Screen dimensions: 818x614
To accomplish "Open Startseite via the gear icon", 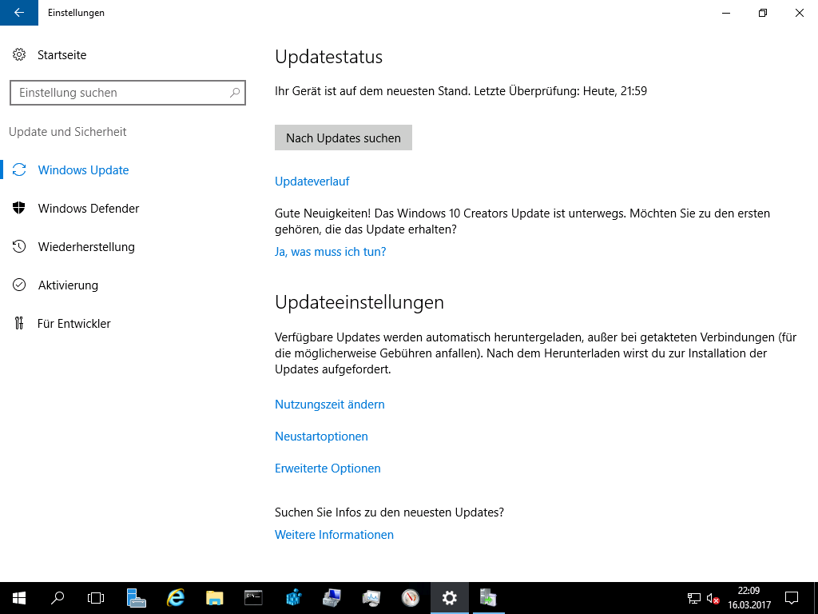I will pos(19,55).
